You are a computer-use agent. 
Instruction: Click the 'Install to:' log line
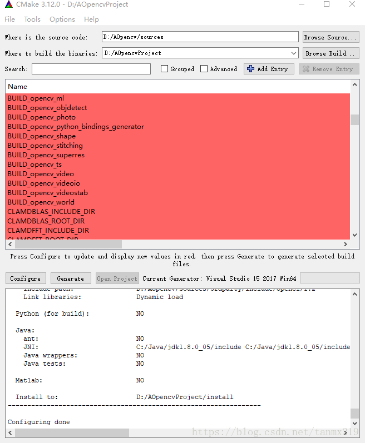(125, 397)
